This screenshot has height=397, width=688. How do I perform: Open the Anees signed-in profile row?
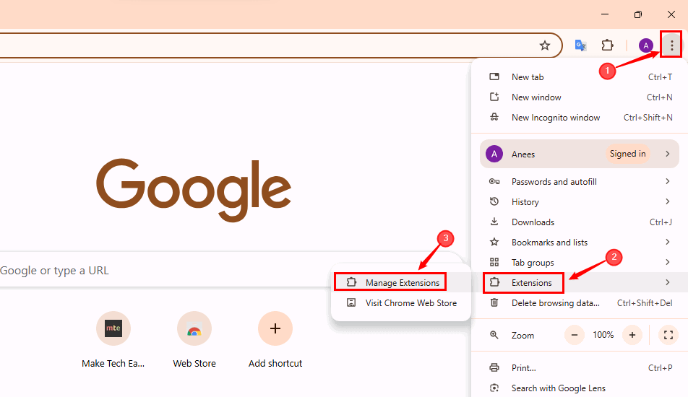579,154
